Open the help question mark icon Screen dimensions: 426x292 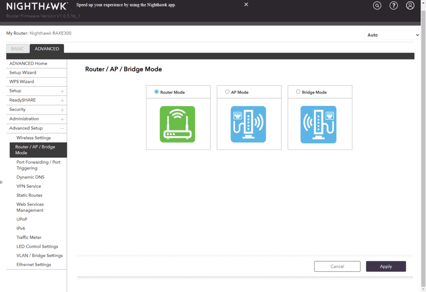click(x=394, y=5)
